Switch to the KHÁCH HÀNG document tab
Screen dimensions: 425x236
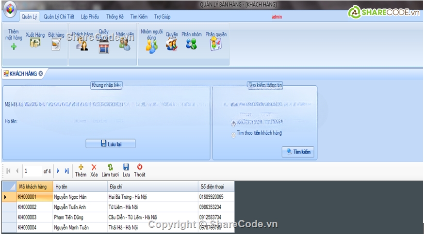23,74
